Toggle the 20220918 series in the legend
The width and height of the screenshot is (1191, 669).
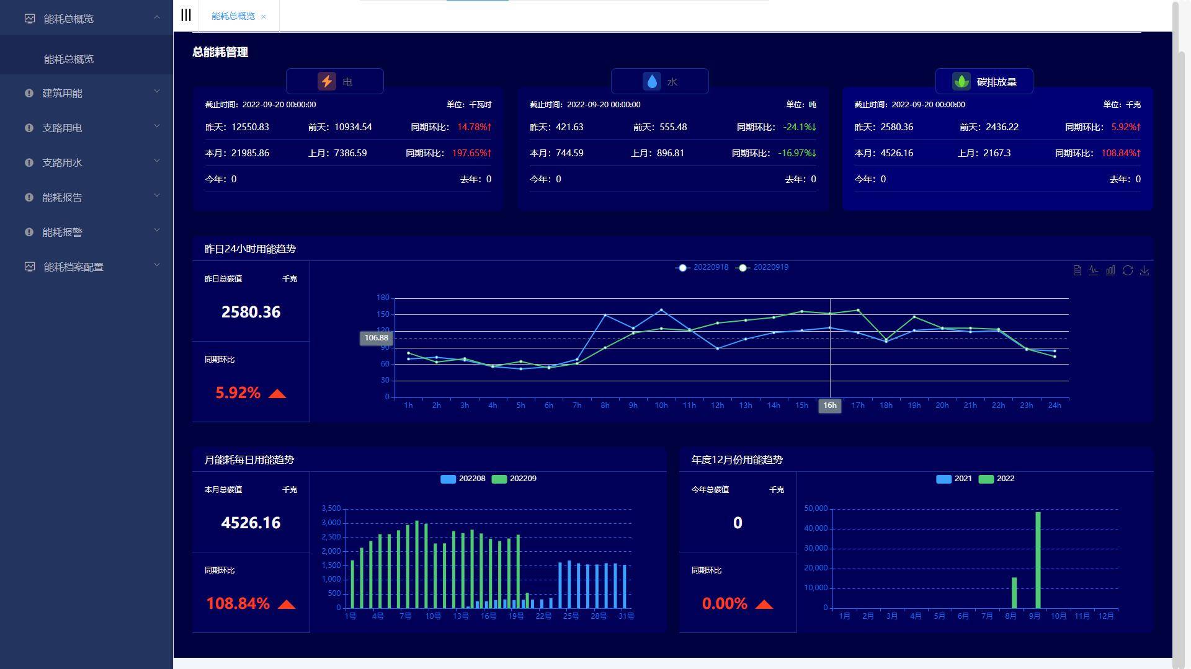tap(702, 267)
